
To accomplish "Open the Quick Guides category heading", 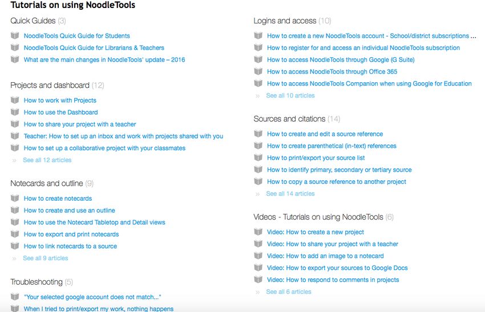I will (33, 21).
